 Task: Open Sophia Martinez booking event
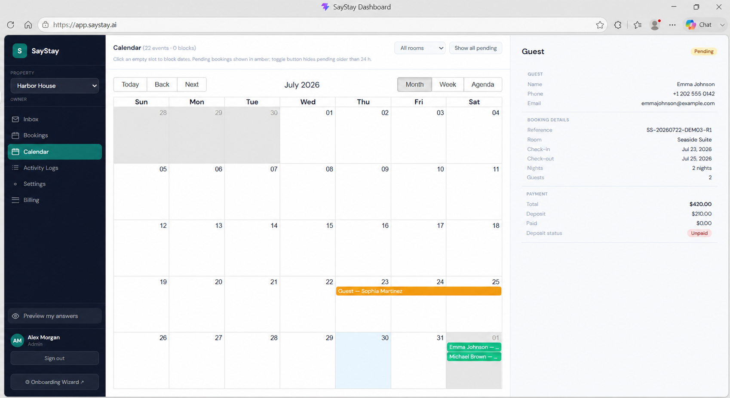pyautogui.click(x=419, y=291)
